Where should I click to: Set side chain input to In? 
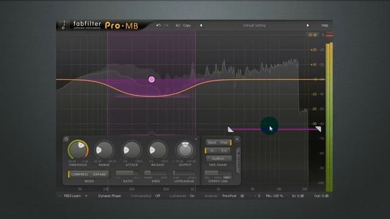point(212,150)
